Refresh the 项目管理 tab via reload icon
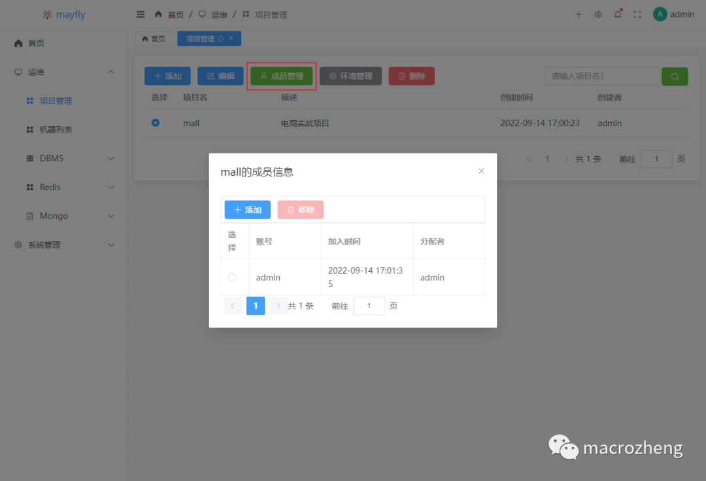Viewport: 706px width, 481px height. coord(220,39)
